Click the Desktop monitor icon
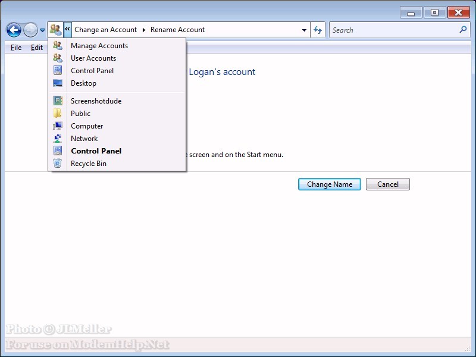The height and width of the screenshot is (357, 476). click(x=57, y=83)
